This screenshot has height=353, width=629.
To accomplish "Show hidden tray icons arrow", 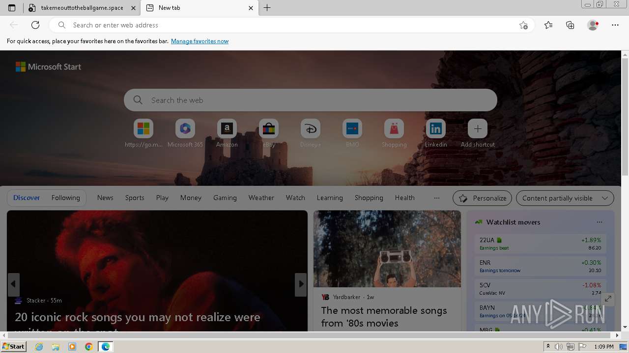I will pos(548,347).
